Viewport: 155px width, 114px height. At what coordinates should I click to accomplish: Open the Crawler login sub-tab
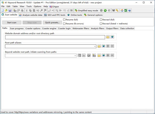(x=64, y=28)
